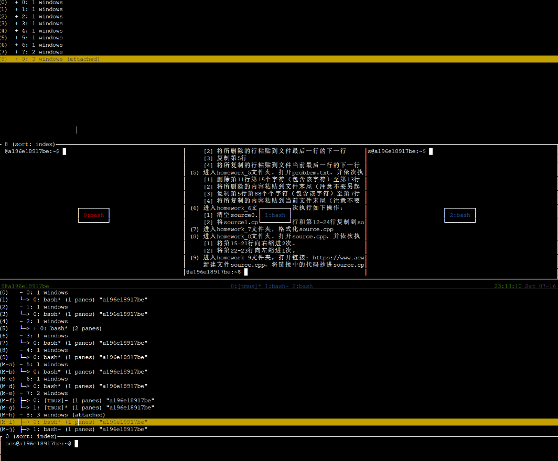Switch to '2:bash' window in status bar
This screenshot has height=461, width=558.
[302, 286]
